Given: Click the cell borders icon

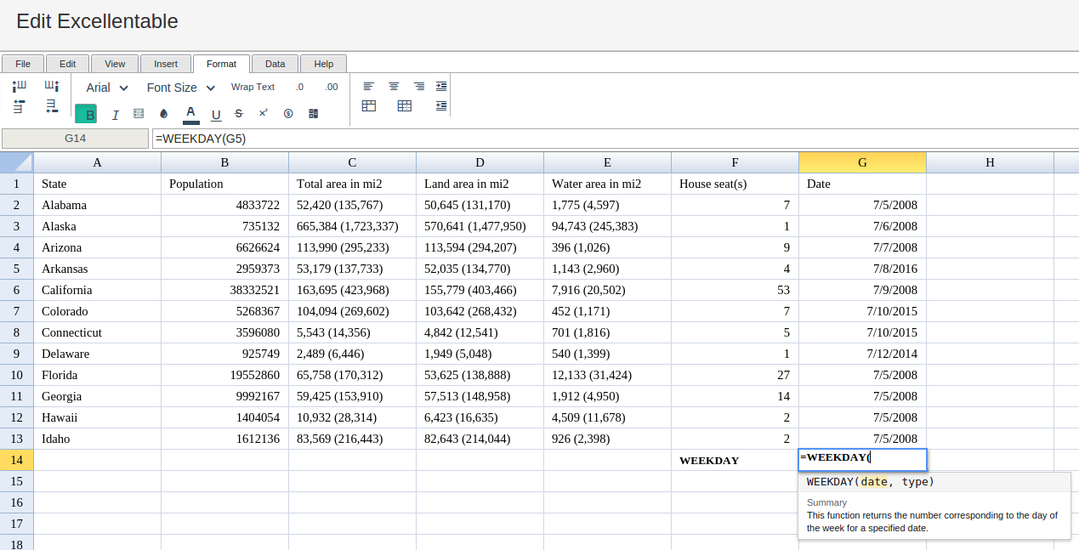Looking at the screenshot, I should pyautogui.click(x=139, y=114).
